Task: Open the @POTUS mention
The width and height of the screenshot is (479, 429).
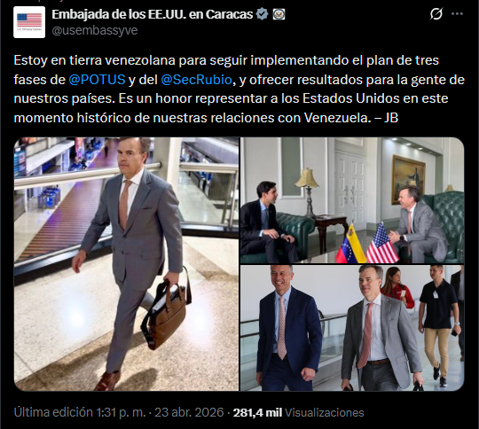Action: coord(97,80)
